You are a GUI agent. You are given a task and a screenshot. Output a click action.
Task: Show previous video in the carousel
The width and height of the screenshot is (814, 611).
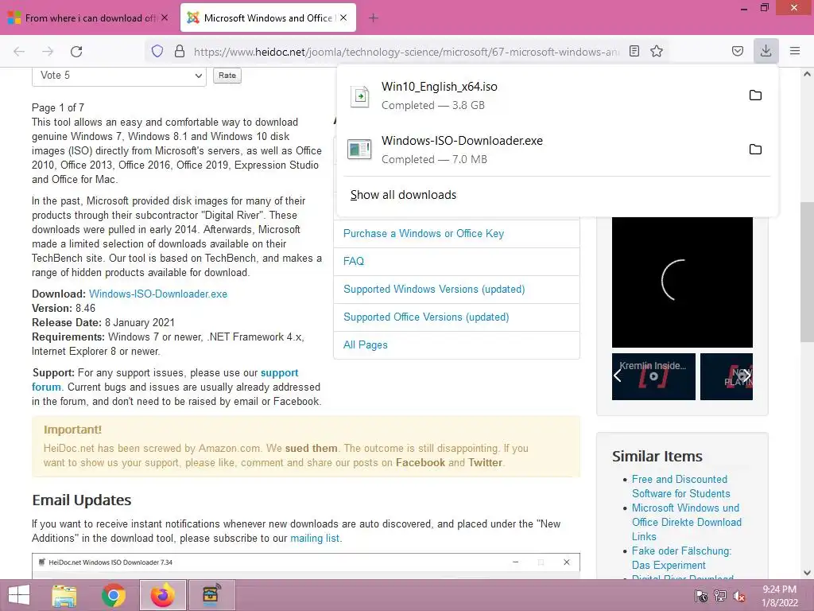coord(617,376)
